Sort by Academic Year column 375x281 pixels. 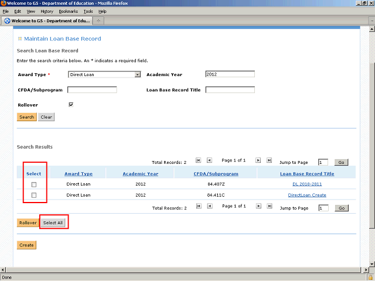coord(141,174)
